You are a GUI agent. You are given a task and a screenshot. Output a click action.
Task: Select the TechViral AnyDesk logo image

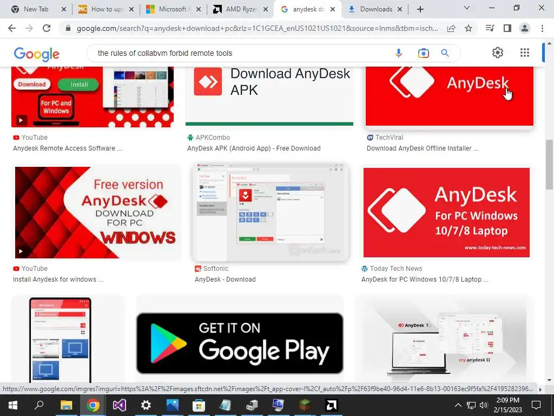[450, 96]
